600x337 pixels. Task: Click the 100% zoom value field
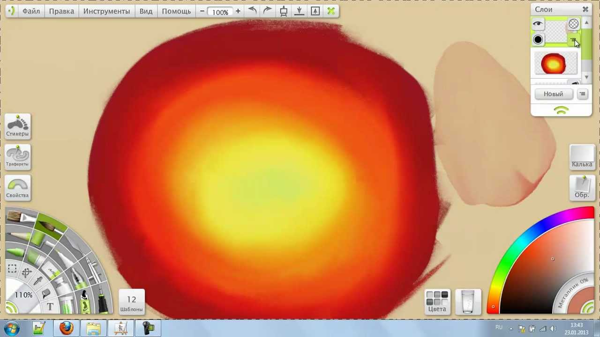[220, 12]
